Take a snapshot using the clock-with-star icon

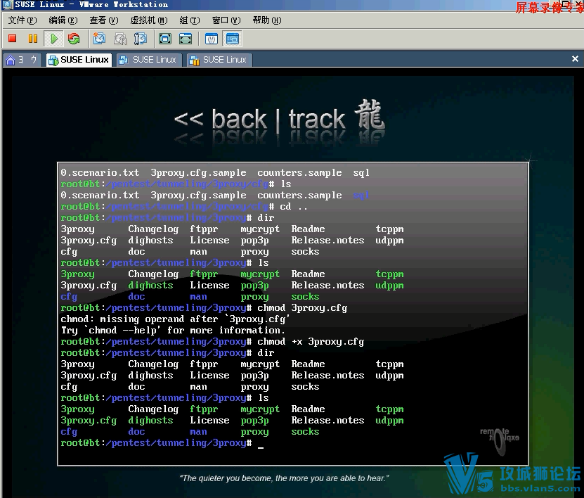pos(100,39)
